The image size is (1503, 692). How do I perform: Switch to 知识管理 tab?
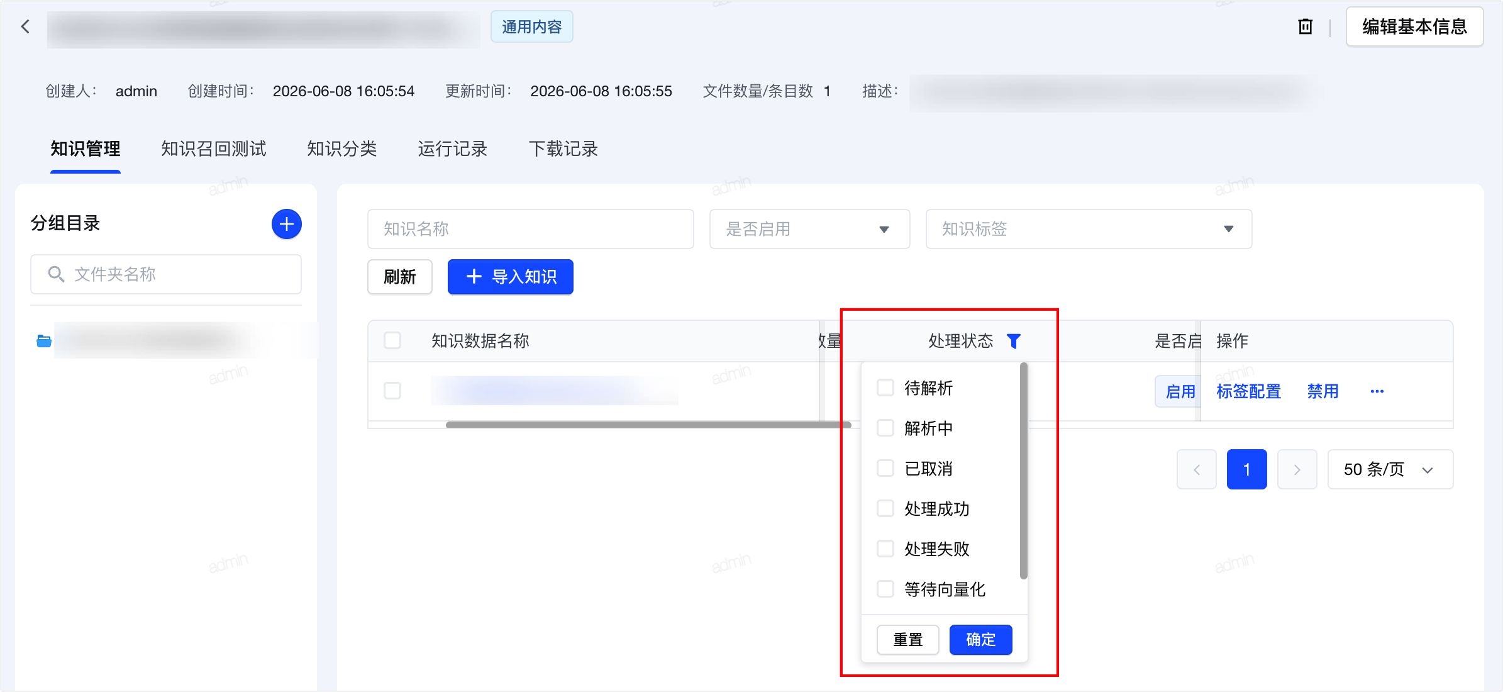[86, 149]
